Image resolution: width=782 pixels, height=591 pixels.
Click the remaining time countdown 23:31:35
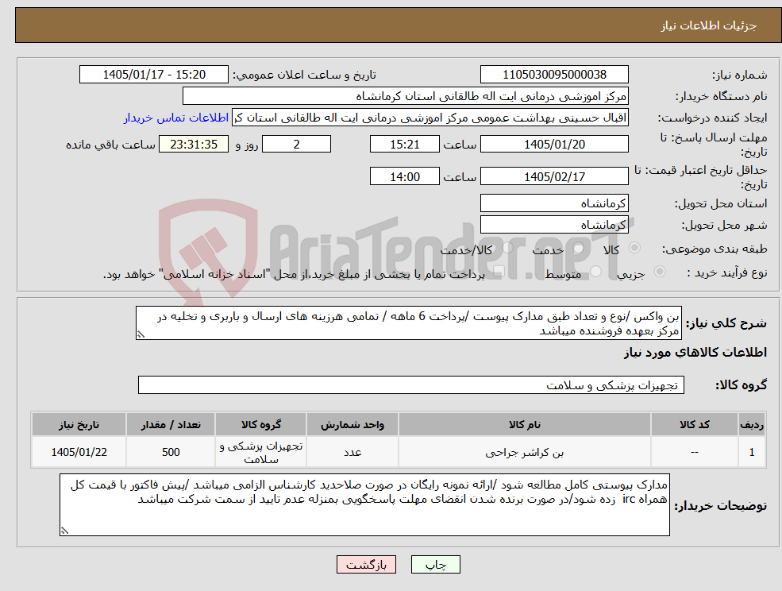pos(194,145)
